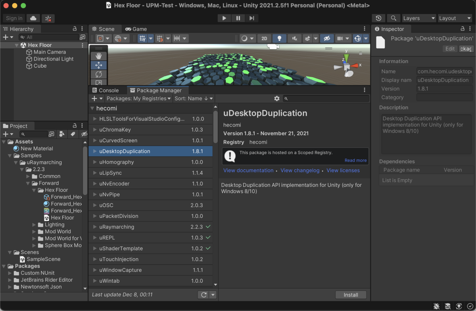
Task: Click the debugger attach icon in status bar
Action: pos(436,306)
